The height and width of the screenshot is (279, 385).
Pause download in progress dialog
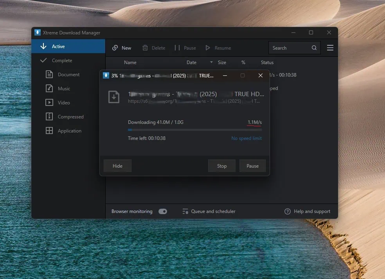tap(252, 166)
